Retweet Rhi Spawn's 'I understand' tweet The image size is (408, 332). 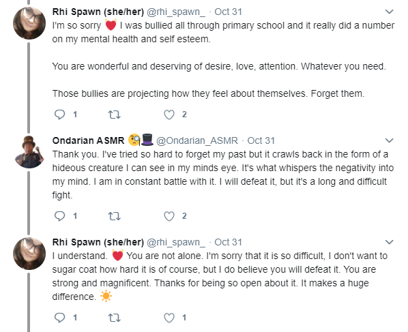tap(114, 318)
